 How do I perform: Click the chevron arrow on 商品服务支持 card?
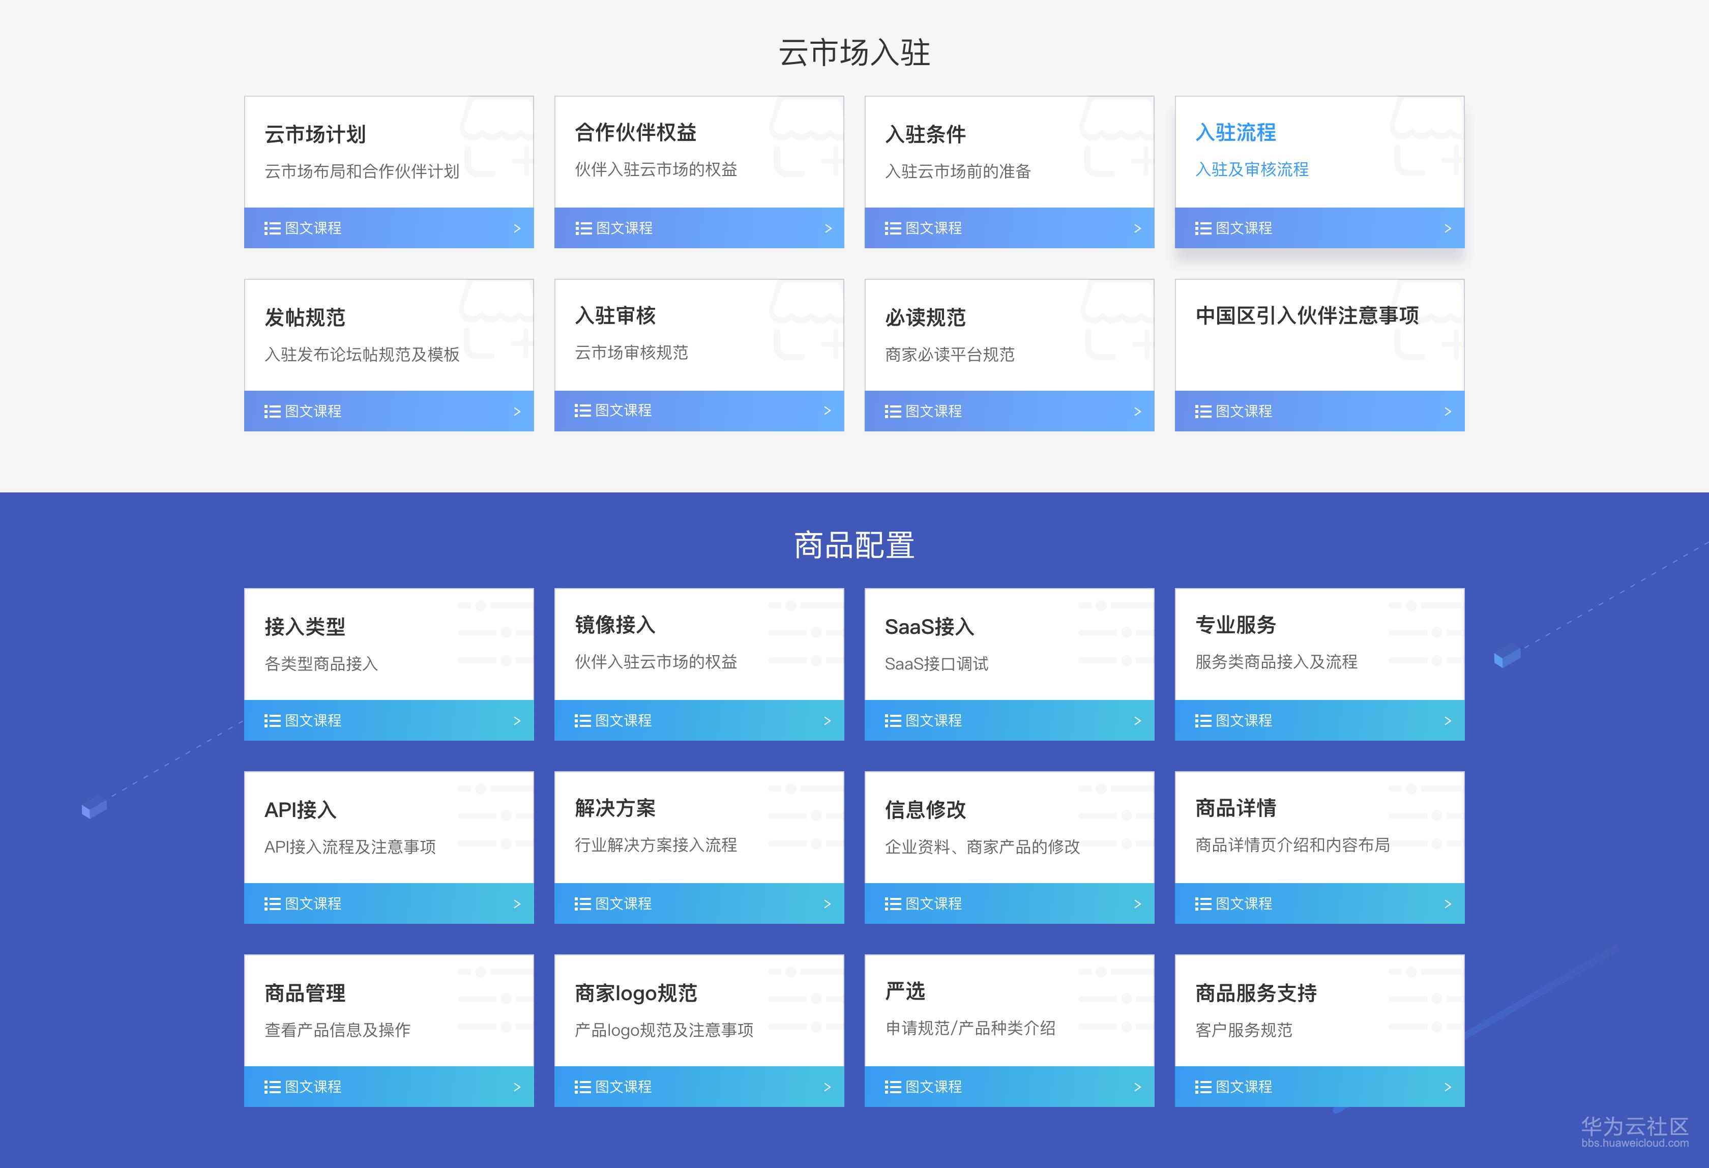click(x=1447, y=1087)
